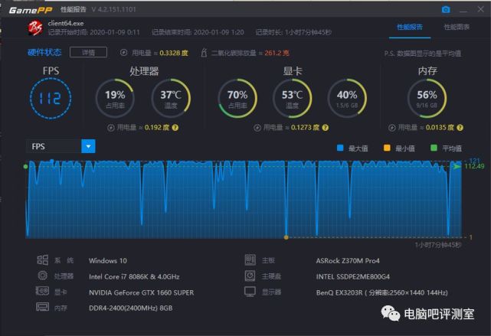Click the green 平均值 legend swatch
491x336 pixels.
[434, 148]
